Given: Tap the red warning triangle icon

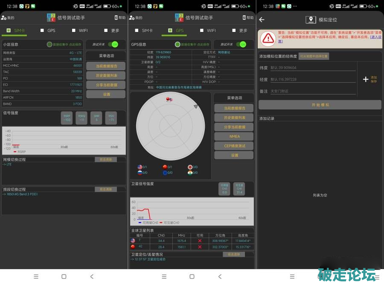Looking at the screenshot, I should tap(268, 38).
